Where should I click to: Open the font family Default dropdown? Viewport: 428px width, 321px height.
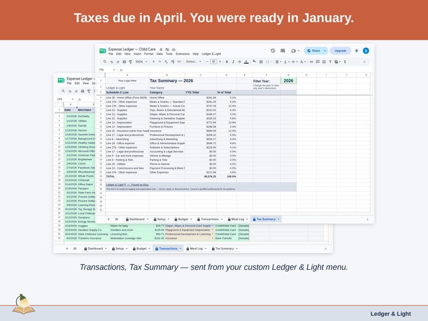pyautogui.click(x=194, y=61)
